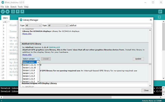Maximize the Arduino window
Image resolution: width=165 pixels, height=102 pixels.
point(153,2)
